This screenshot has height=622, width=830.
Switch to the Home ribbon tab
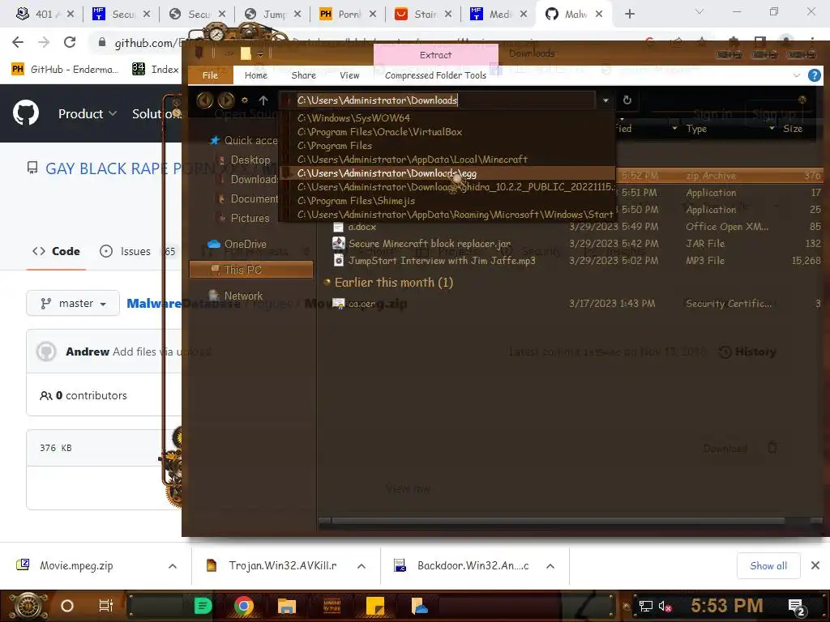(255, 75)
